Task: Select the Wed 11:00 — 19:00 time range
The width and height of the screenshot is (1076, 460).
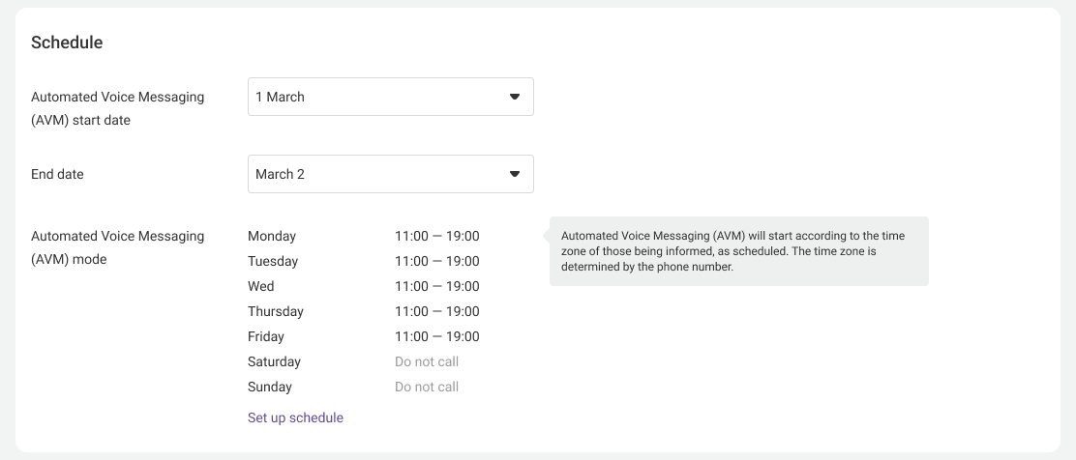Action: pyautogui.click(x=436, y=286)
